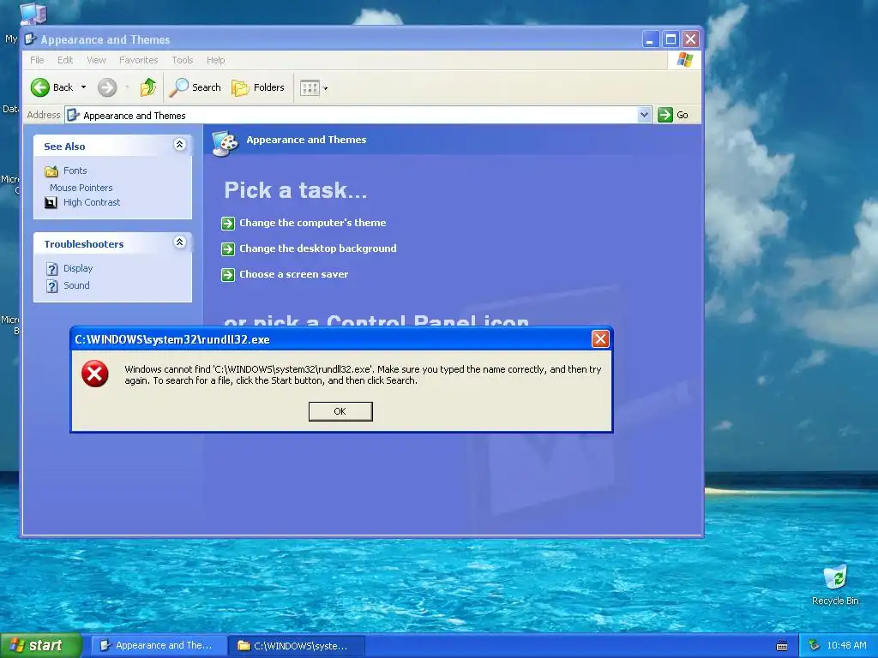Open the Views dropdown button
Viewport: 878px width, 658px height.
click(x=314, y=88)
